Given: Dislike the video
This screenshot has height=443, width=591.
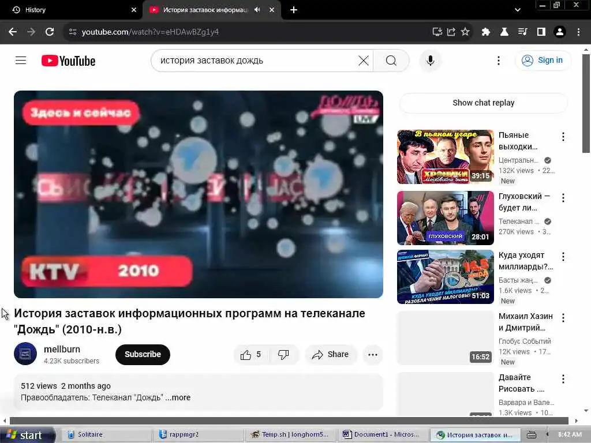Looking at the screenshot, I should click(x=283, y=355).
